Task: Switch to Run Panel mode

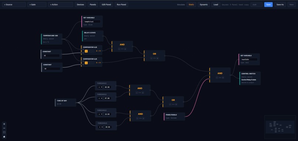Action: click(121, 4)
